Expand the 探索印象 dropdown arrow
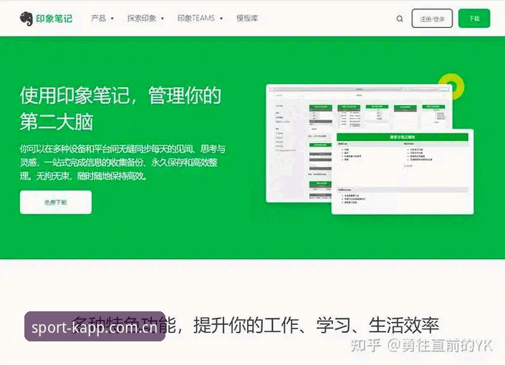The height and width of the screenshot is (365, 505). [162, 19]
